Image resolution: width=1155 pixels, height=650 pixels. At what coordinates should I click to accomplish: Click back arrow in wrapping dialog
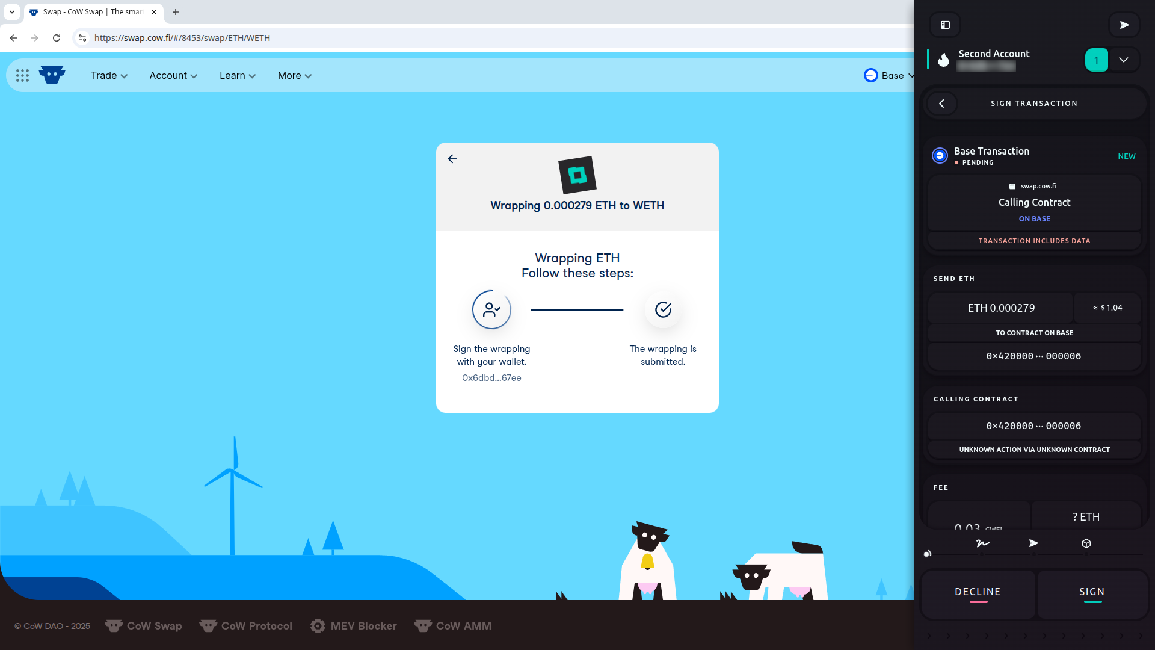click(452, 159)
